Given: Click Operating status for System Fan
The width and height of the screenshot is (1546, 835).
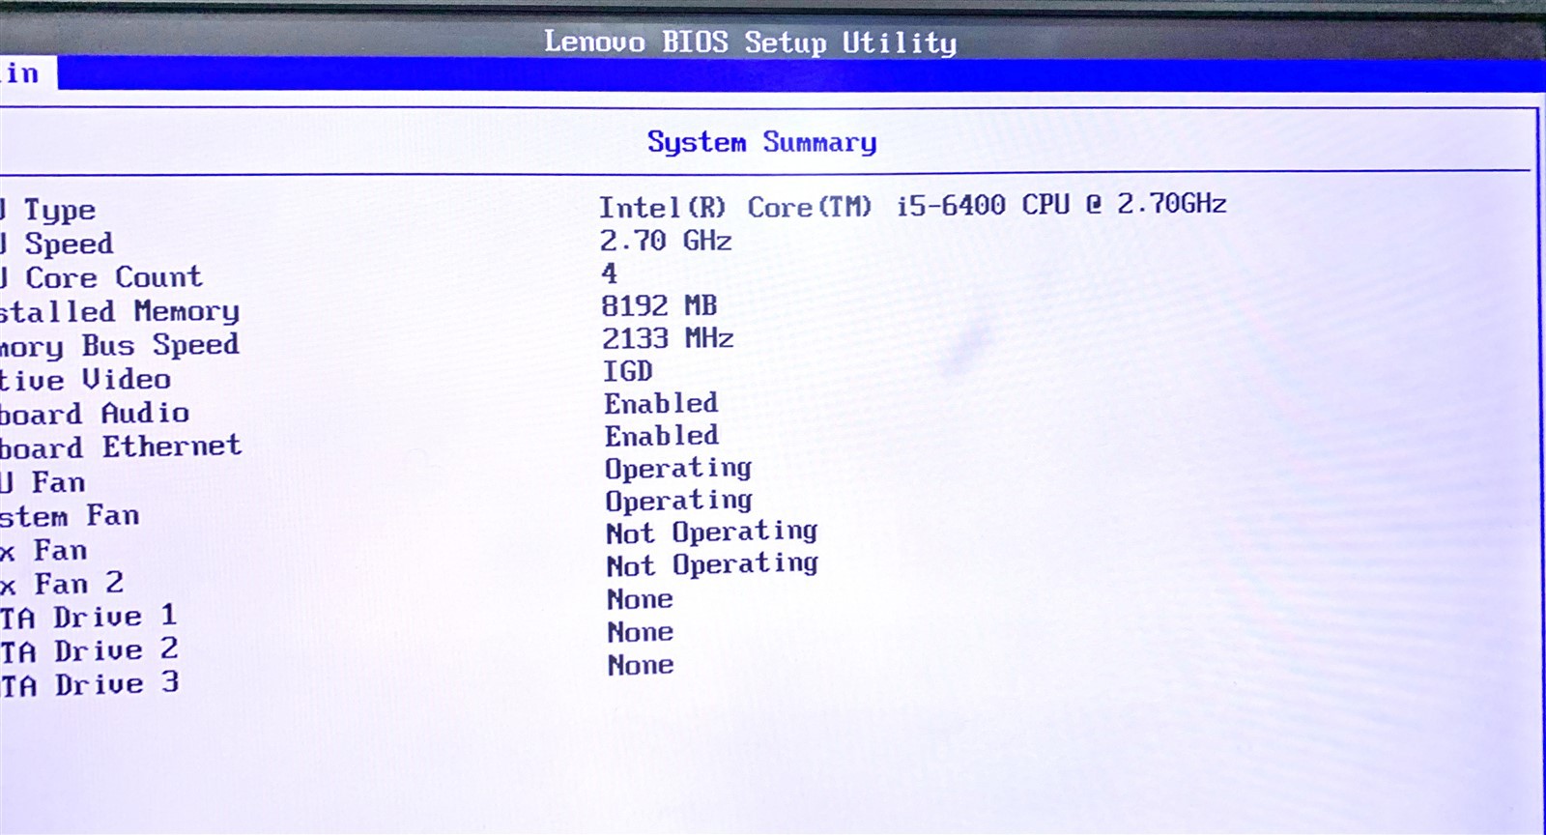Looking at the screenshot, I should tap(678, 503).
